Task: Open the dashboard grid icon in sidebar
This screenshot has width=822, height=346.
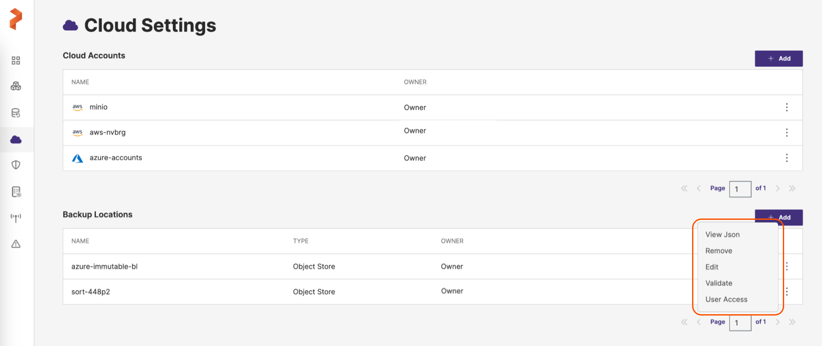Action: [16, 61]
